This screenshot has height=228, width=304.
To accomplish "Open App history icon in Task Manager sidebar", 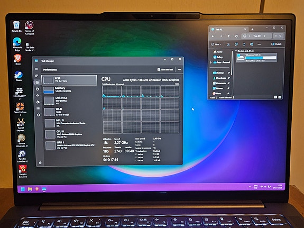I will 37,89.
